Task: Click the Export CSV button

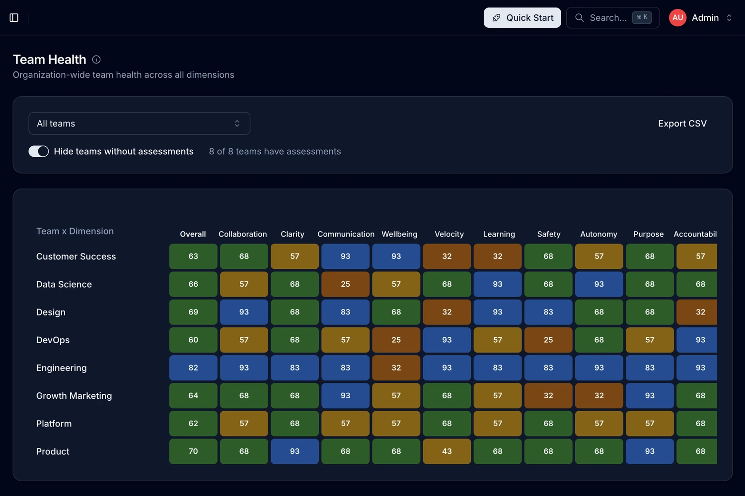Action: click(x=682, y=124)
